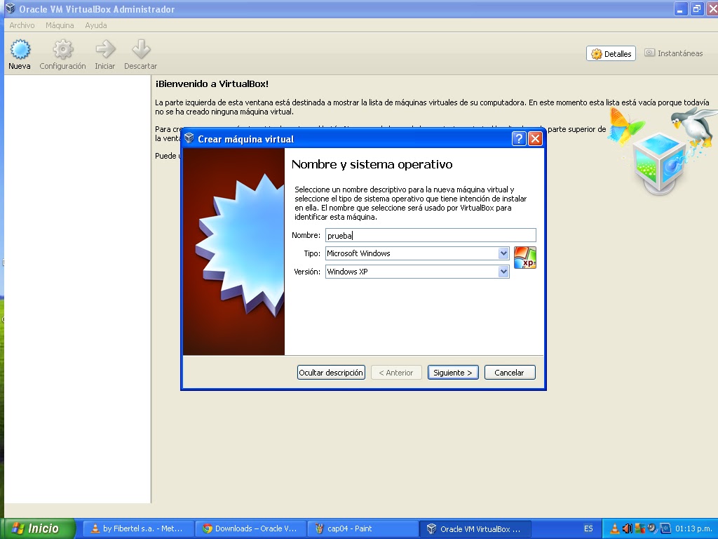The width and height of the screenshot is (718, 539).
Task: Click the Inicio start button
Action: (x=38, y=528)
